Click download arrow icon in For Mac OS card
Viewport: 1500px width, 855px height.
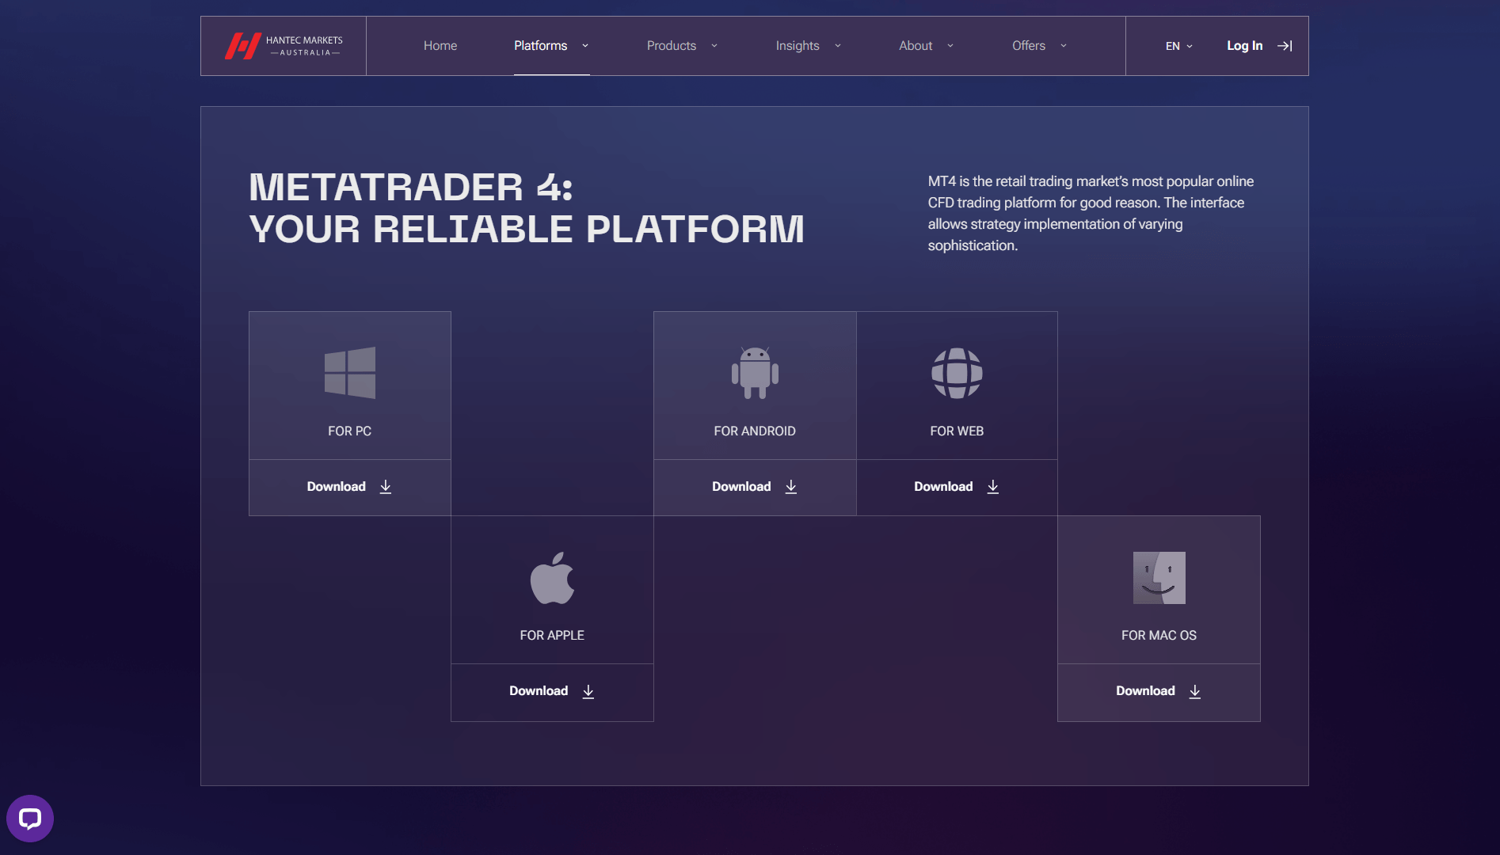click(x=1194, y=691)
